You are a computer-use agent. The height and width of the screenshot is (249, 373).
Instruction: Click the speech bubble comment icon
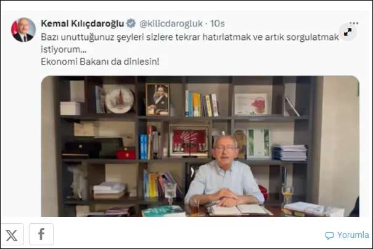pos(329,235)
